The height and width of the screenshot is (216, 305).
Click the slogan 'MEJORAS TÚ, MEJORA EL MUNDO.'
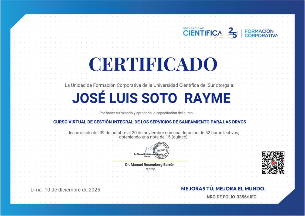pyautogui.click(x=223, y=188)
